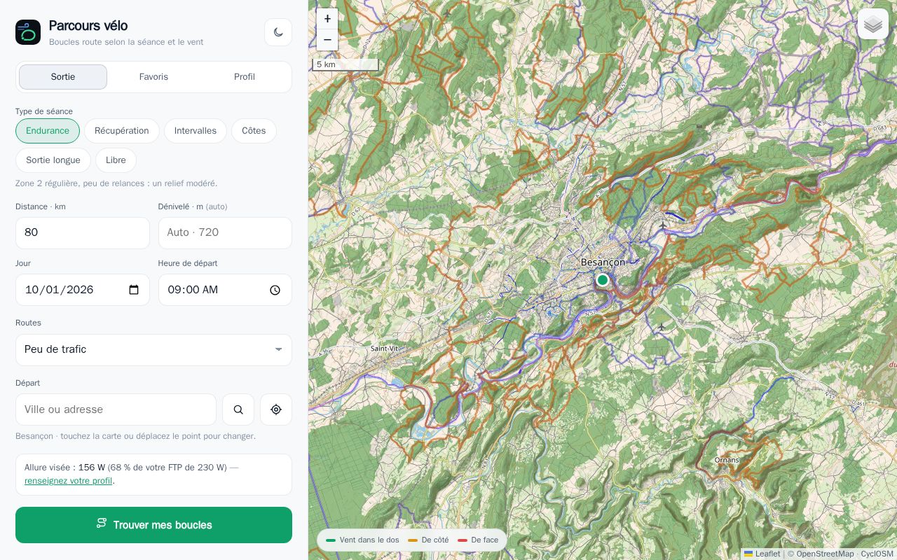Open the Leaflet attribution link
Viewport: 897px width, 560px height.
click(762, 554)
